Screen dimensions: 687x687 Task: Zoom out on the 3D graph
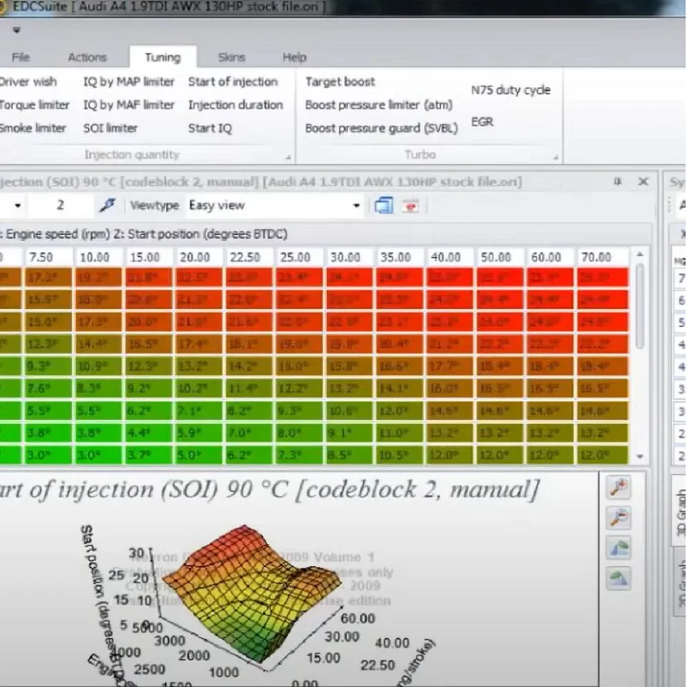(x=618, y=518)
